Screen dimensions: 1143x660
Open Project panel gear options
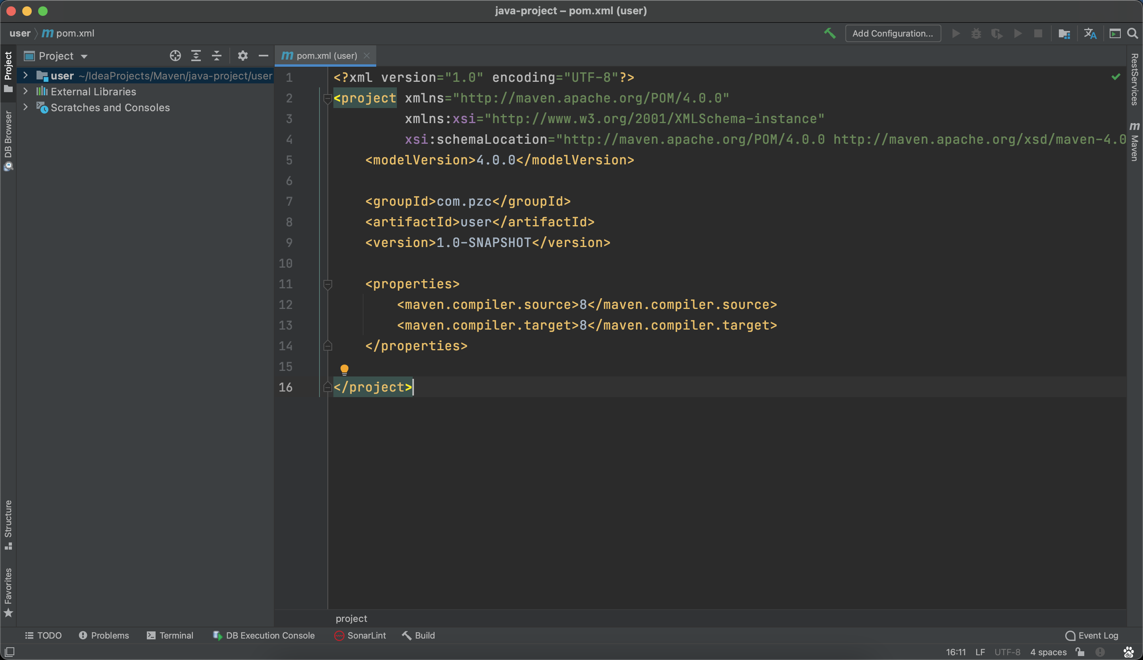pos(243,56)
